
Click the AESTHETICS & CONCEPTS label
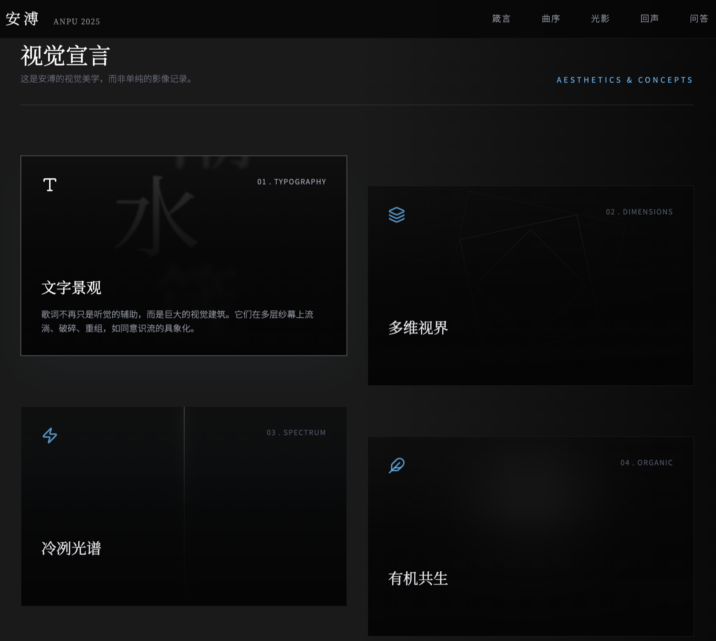pyautogui.click(x=624, y=80)
